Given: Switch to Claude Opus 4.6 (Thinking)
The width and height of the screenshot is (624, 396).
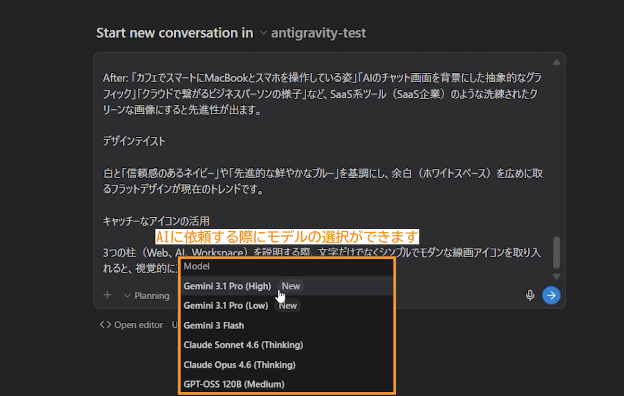Looking at the screenshot, I should click(x=239, y=365).
